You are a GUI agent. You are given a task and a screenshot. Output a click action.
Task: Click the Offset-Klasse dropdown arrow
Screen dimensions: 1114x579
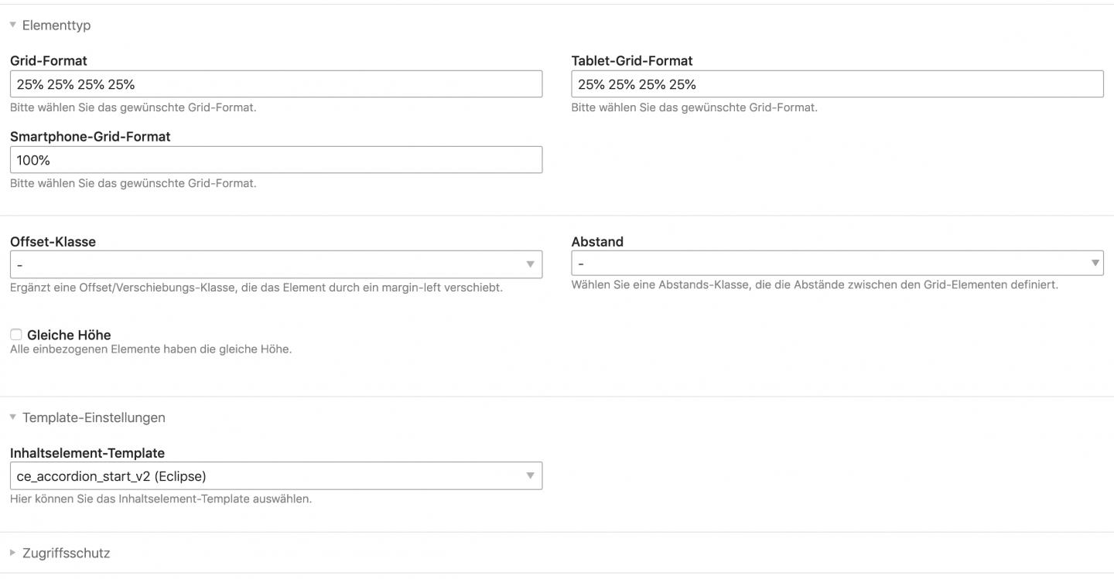[530, 264]
